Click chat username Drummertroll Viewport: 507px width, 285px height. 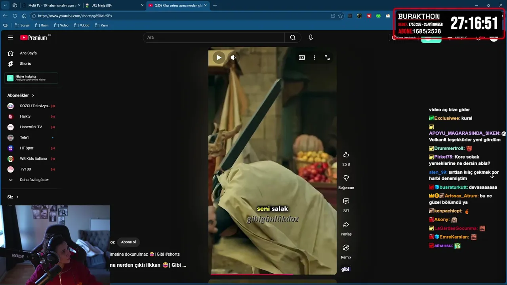(449, 148)
